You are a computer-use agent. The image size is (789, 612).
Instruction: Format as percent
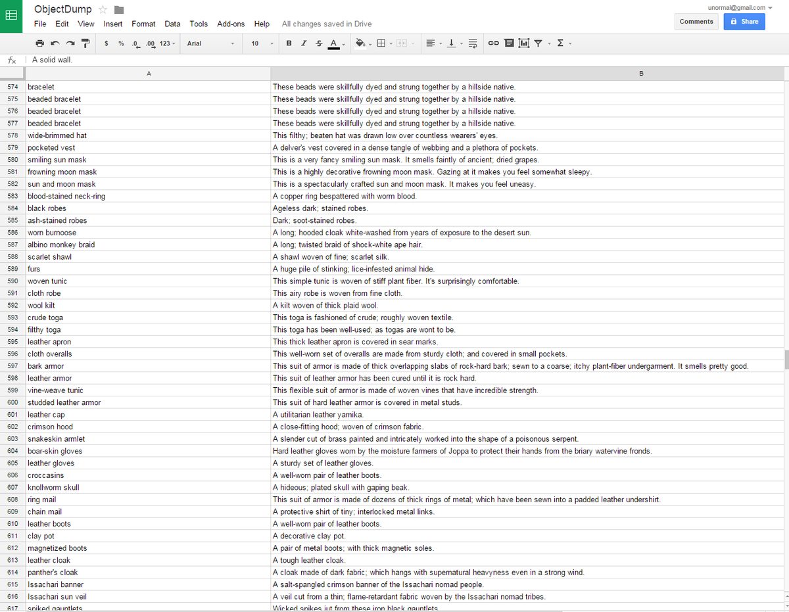(121, 43)
